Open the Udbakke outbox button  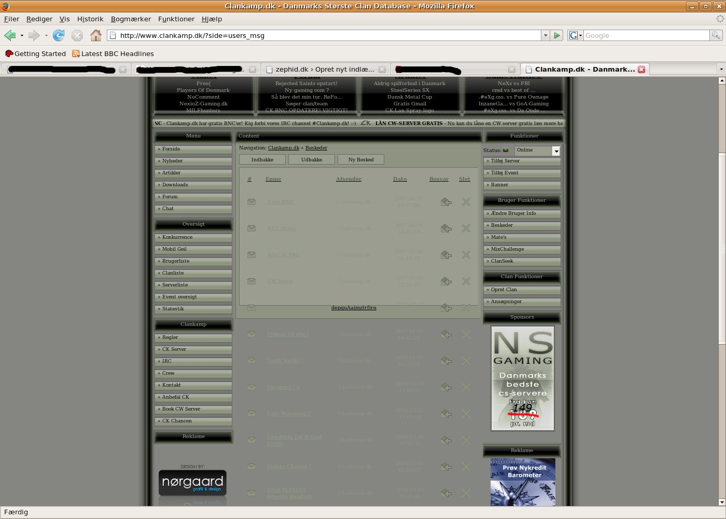[312, 160]
